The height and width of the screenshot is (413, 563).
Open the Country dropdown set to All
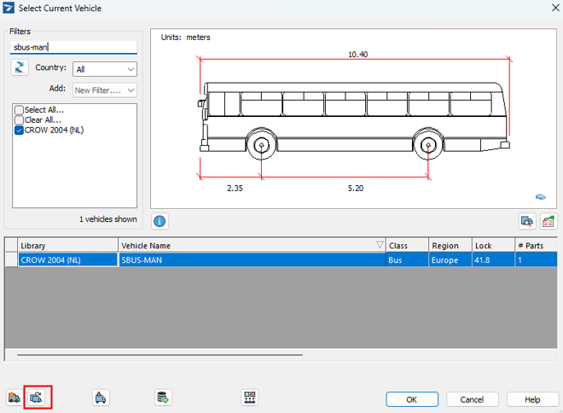tap(104, 69)
